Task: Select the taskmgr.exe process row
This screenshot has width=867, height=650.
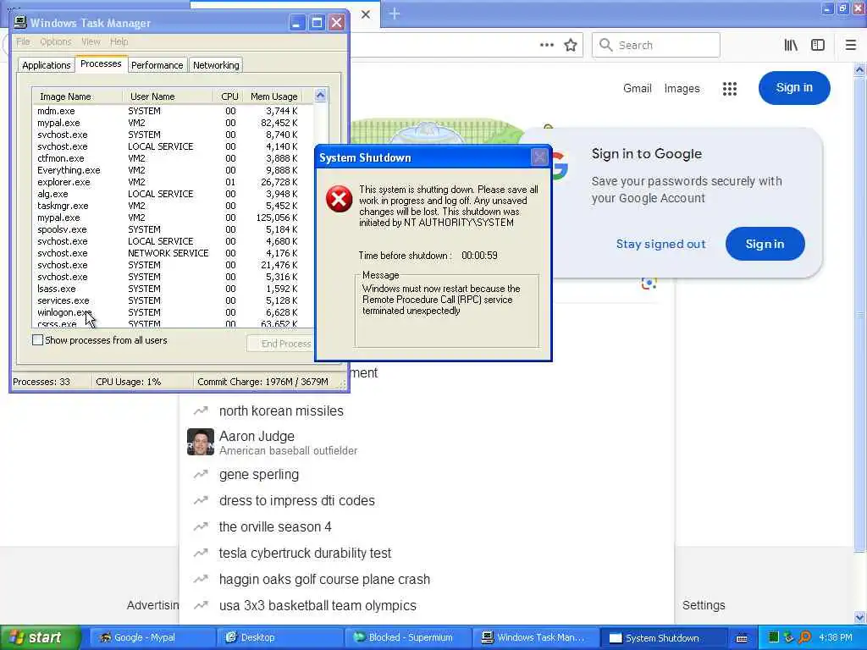Action: point(173,206)
